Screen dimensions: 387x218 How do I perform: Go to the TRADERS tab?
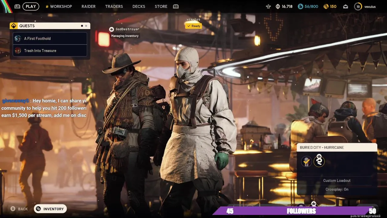pos(114,6)
